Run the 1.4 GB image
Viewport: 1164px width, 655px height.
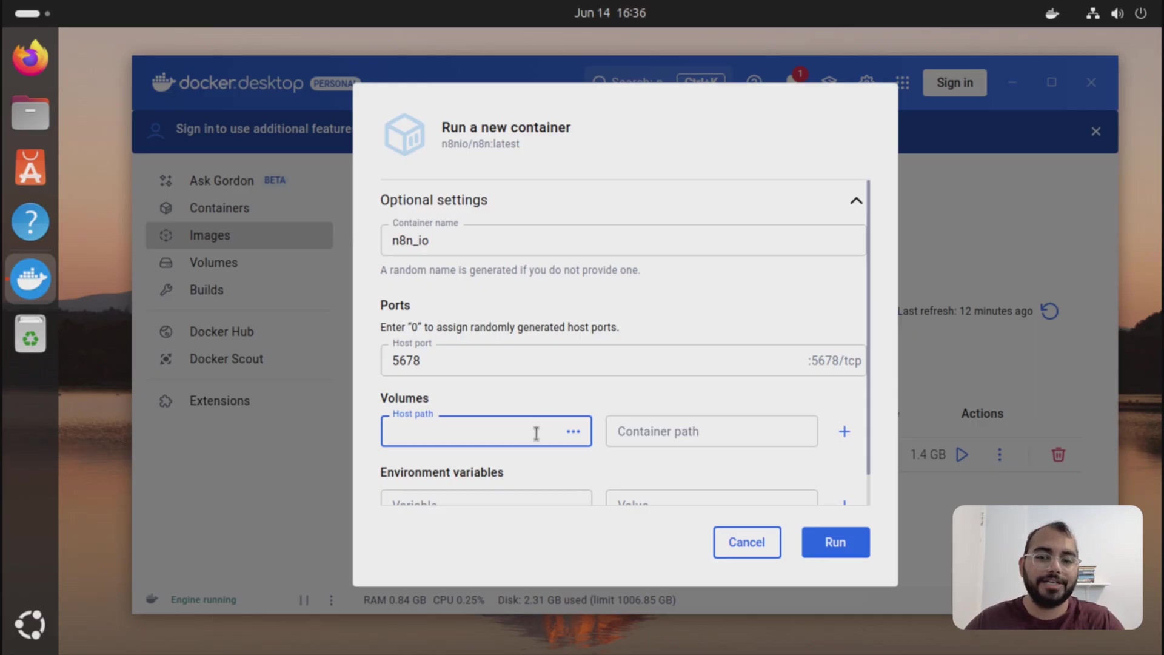click(x=962, y=454)
